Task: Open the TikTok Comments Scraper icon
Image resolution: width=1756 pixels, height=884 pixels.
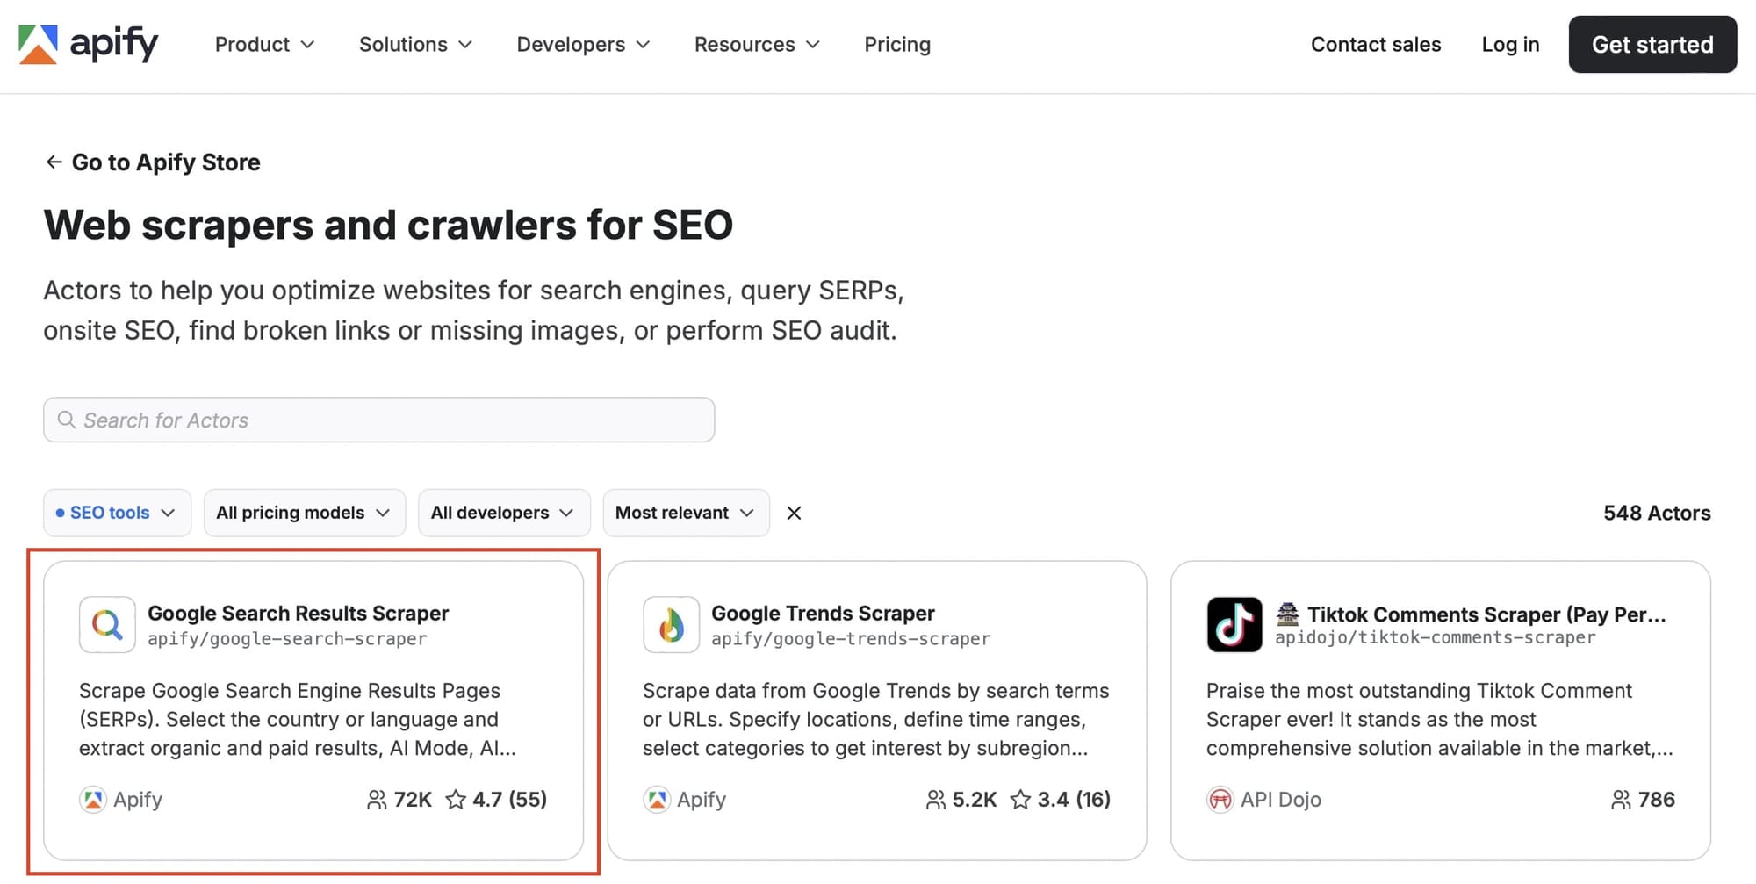Action: [1234, 624]
